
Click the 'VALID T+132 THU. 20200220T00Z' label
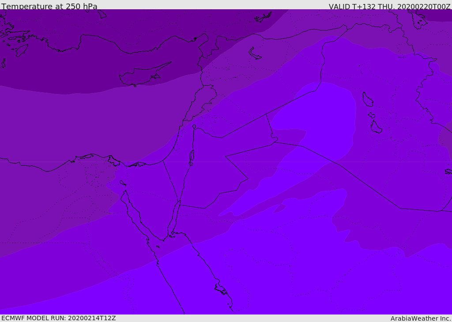pyautogui.click(x=389, y=6)
